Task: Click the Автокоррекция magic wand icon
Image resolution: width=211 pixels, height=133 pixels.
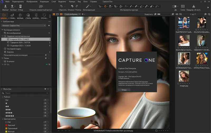Action: click(88, 6)
